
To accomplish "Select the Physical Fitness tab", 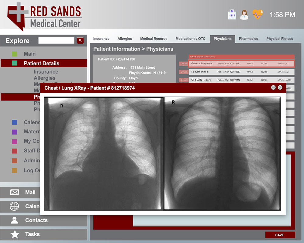I will pyautogui.click(x=280, y=39).
